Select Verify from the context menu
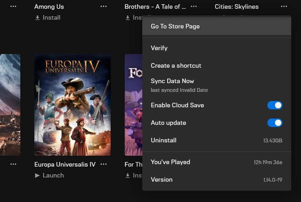 pos(159,48)
